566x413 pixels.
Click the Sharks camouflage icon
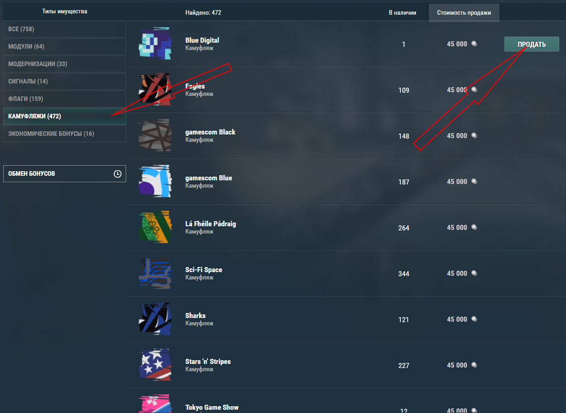click(x=155, y=319)
